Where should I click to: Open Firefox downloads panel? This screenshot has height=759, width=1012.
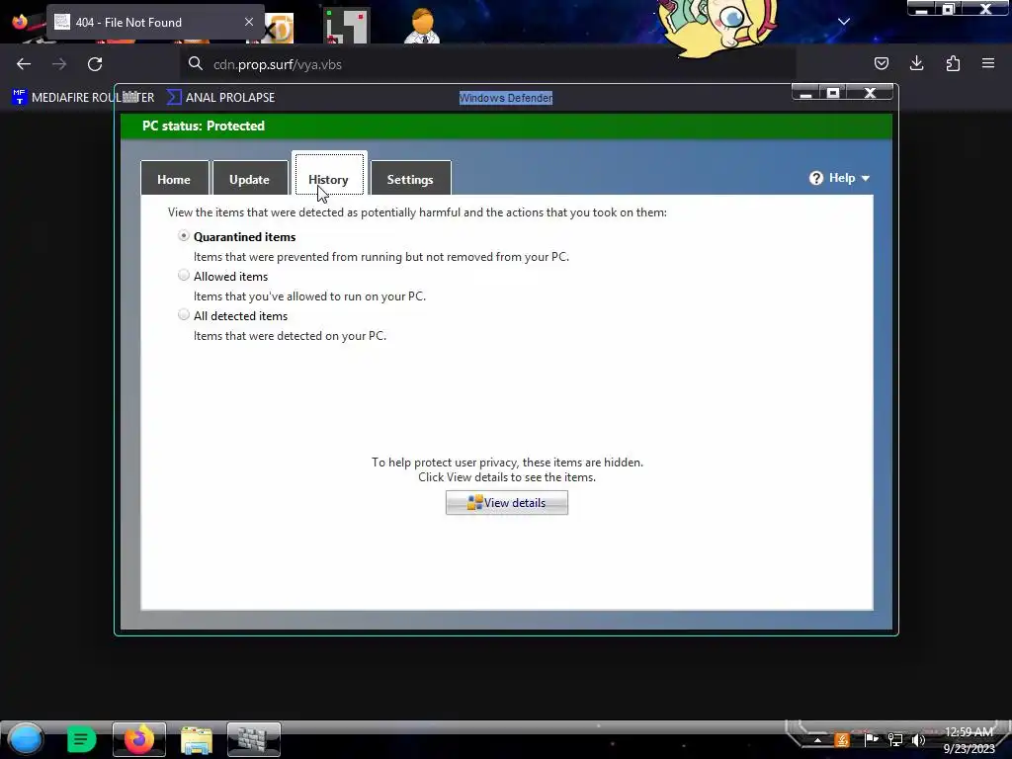[x=916, y=63]
